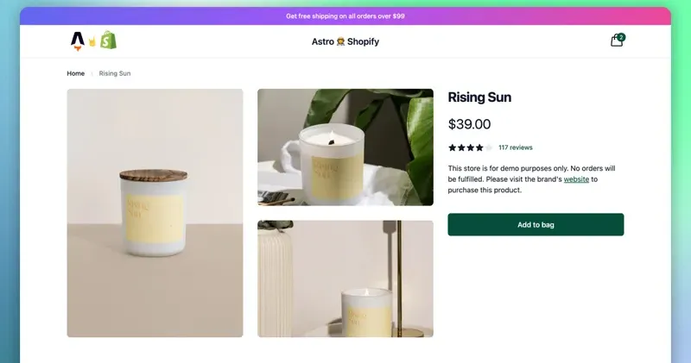Click the first rating star
The image size is (691, 363).
[x=452, y=147]
